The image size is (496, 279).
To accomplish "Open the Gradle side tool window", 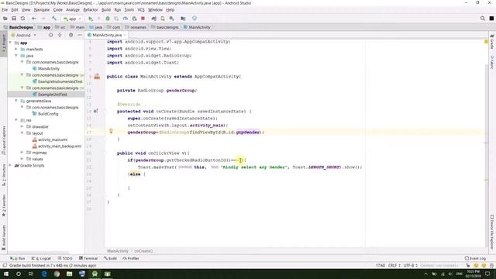I will (x=492, y=42).
